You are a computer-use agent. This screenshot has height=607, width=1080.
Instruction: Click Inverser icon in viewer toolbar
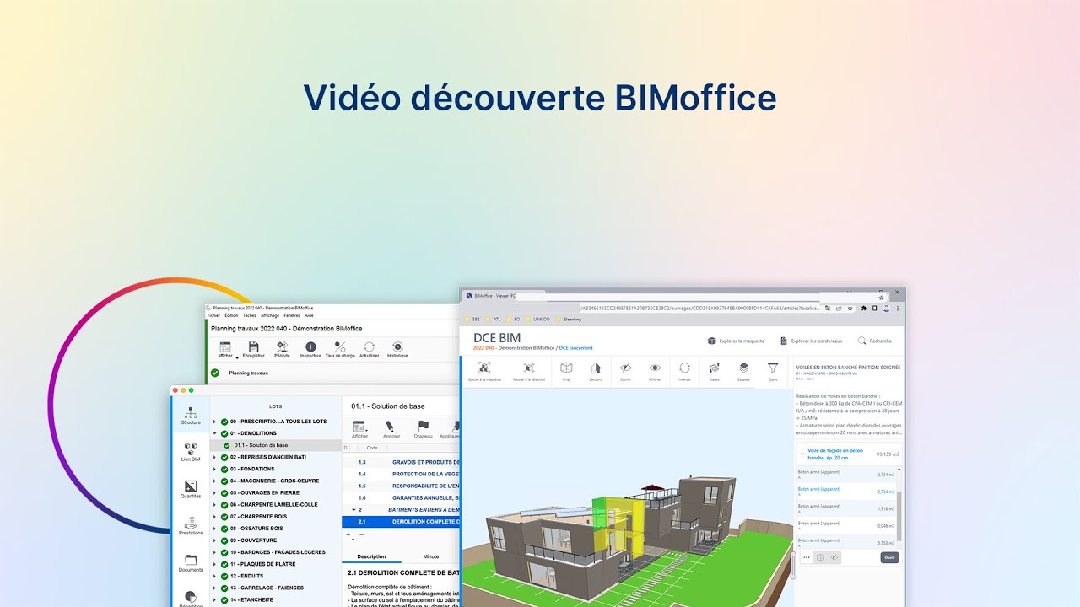point(684,368)
